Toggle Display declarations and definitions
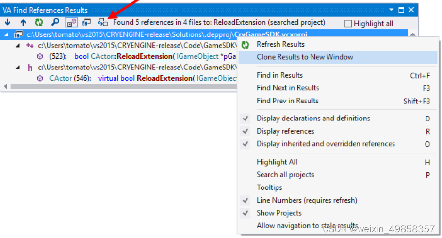 click(x=338, y=119)
